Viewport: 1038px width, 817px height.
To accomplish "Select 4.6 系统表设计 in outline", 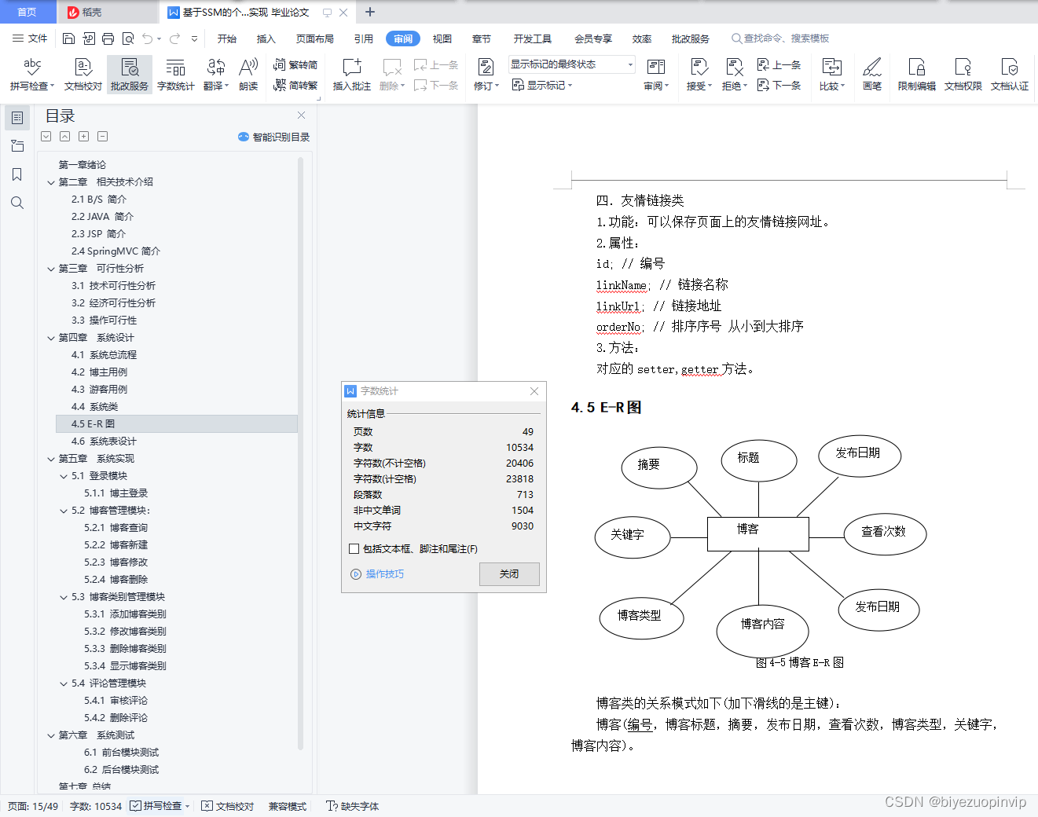I will tap(104, 441).
